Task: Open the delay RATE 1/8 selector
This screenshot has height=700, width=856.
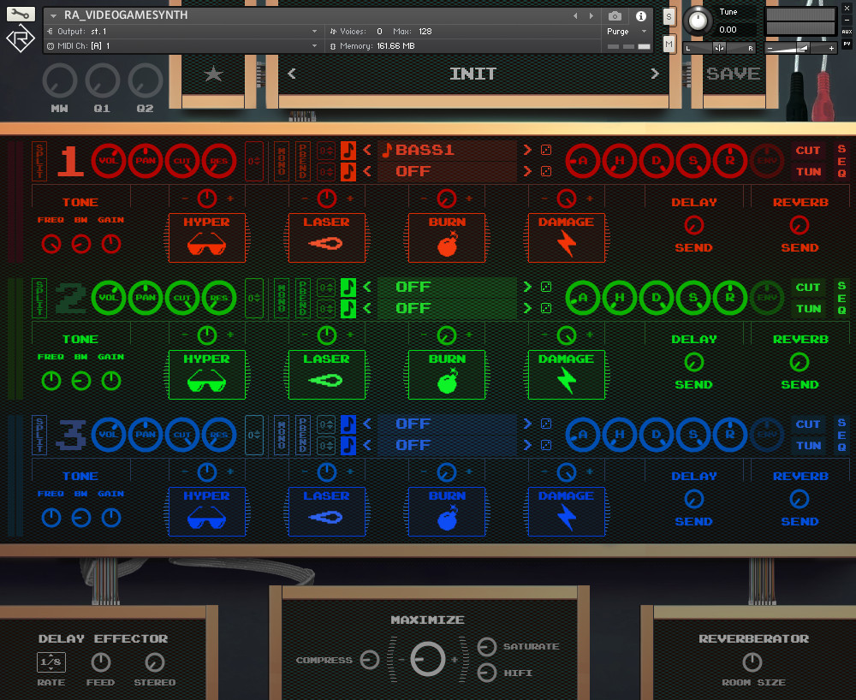Action: [x=51, y=661]
